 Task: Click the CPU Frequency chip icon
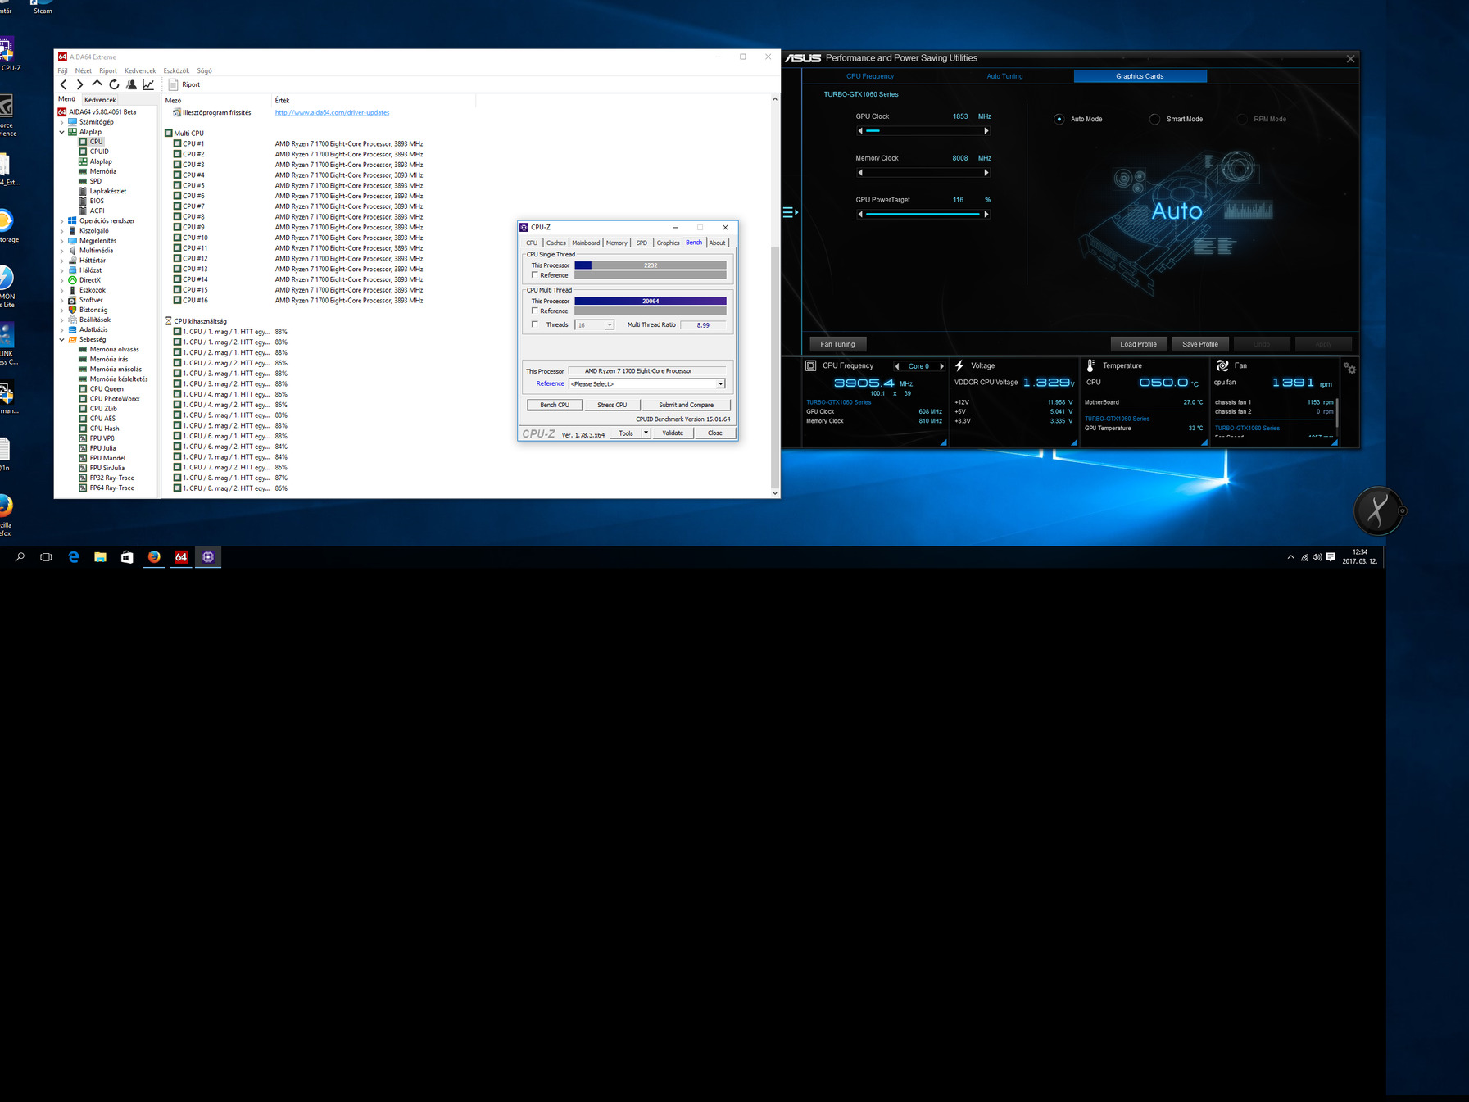click(x=811, y=365)
